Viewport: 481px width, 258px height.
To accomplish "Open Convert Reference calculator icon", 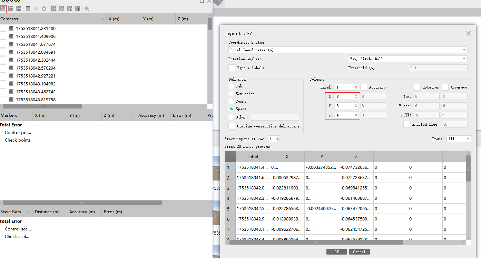I will coord(28,9).
